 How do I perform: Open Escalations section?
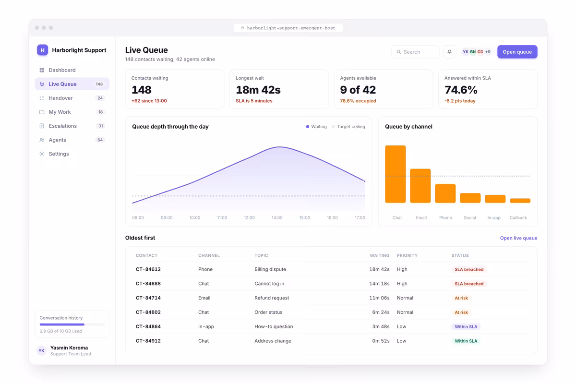coord(72,126)
